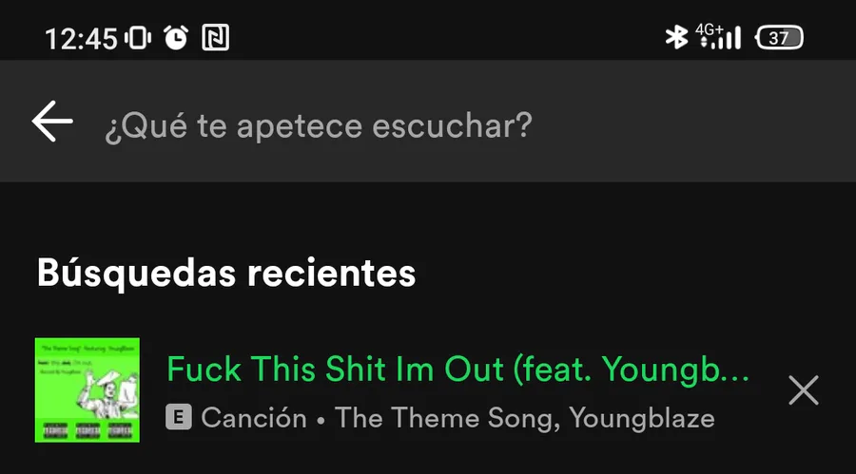This screenshot has width=856, height=474.
Task: Remove the recent search with X icon
Action: coord(804,390)
